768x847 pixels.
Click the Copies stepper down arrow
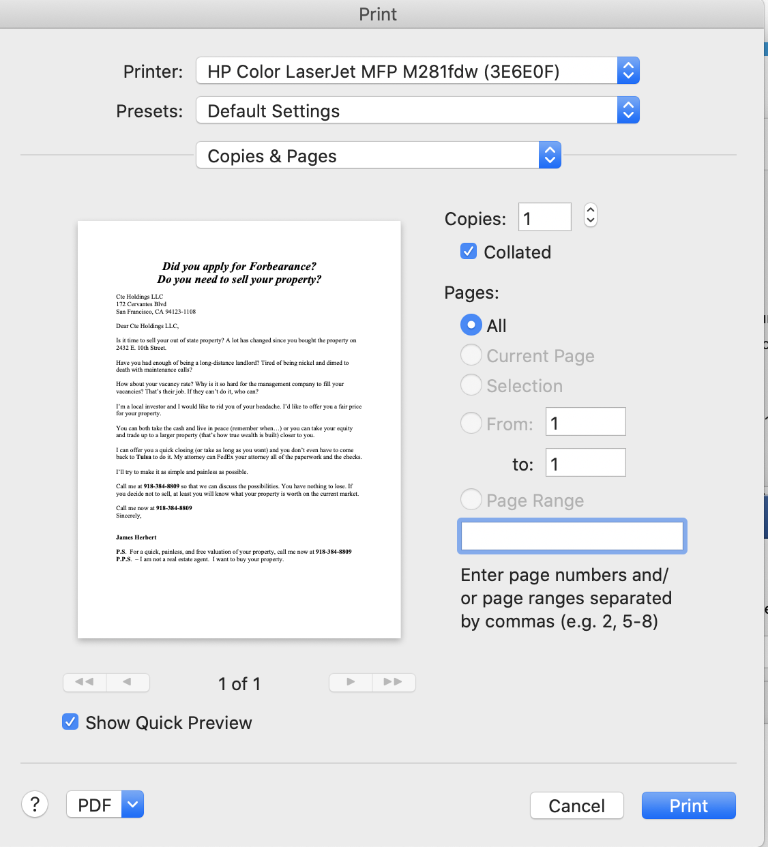(x=590, y=221)
